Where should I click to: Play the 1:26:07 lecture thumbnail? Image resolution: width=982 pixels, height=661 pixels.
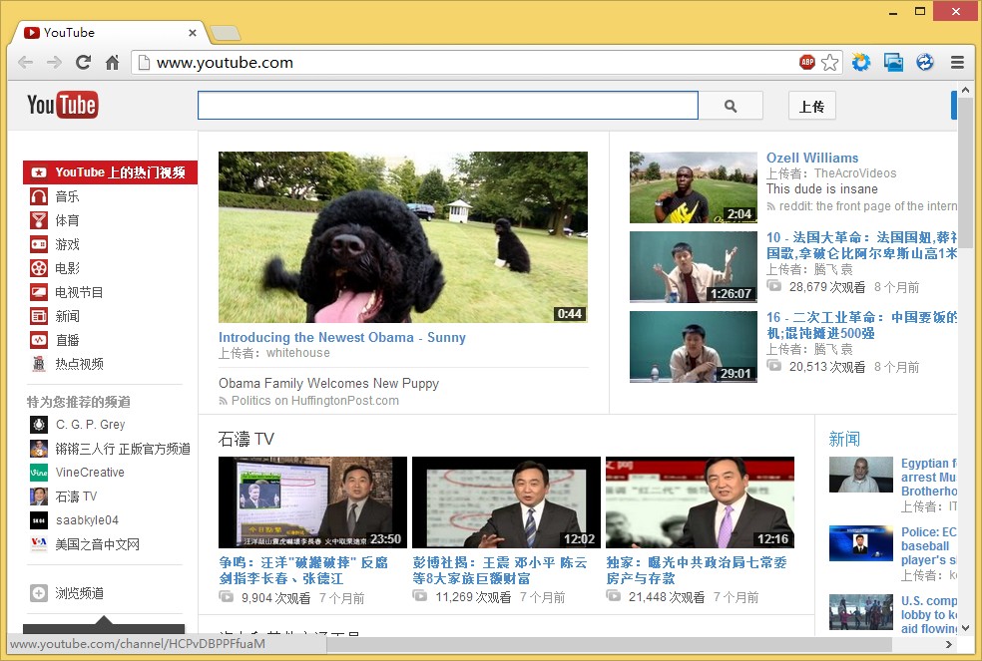click(694, 267)
